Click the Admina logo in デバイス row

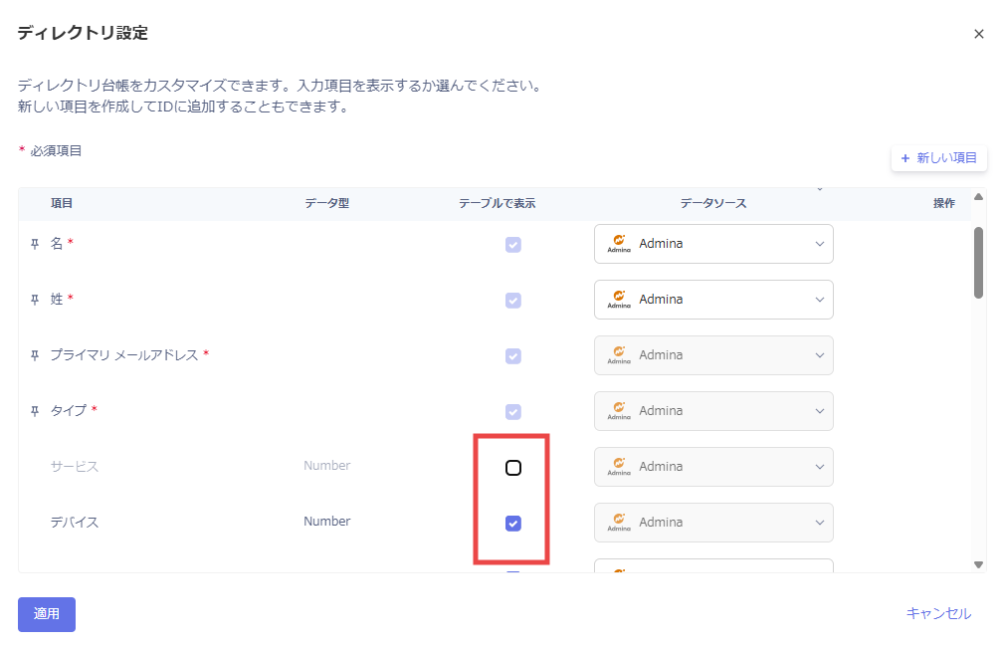pyautogui.click(x=619, y=523)
